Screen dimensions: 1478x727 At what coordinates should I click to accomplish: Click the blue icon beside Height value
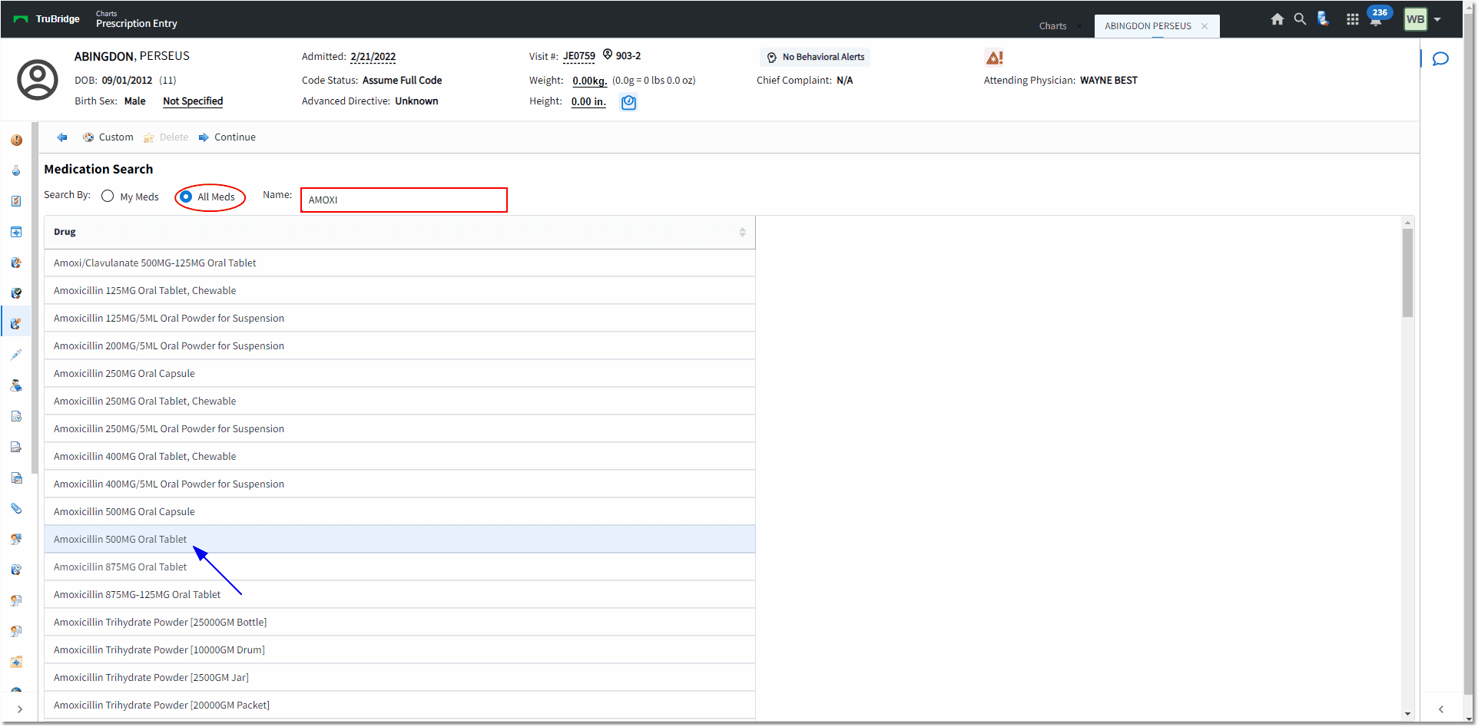(628, 102)
